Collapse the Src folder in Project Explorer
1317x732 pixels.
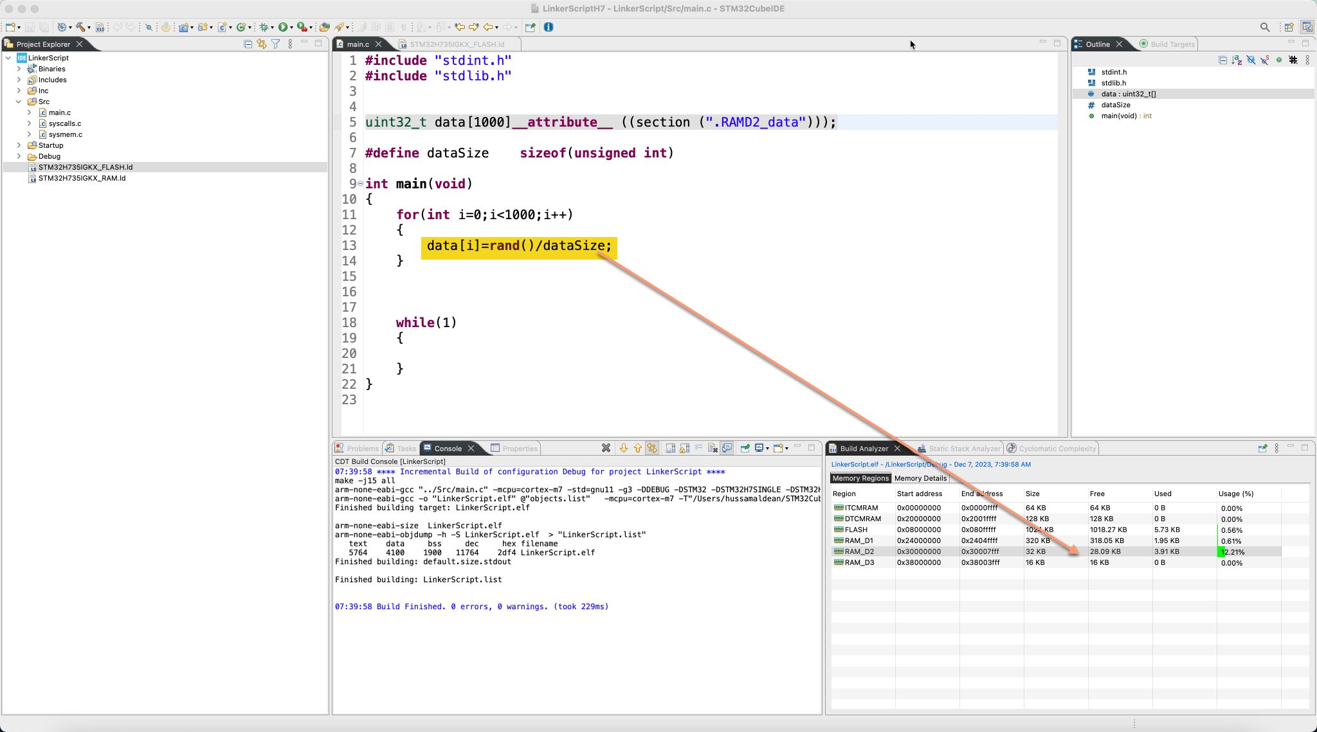tap(19, 102)
